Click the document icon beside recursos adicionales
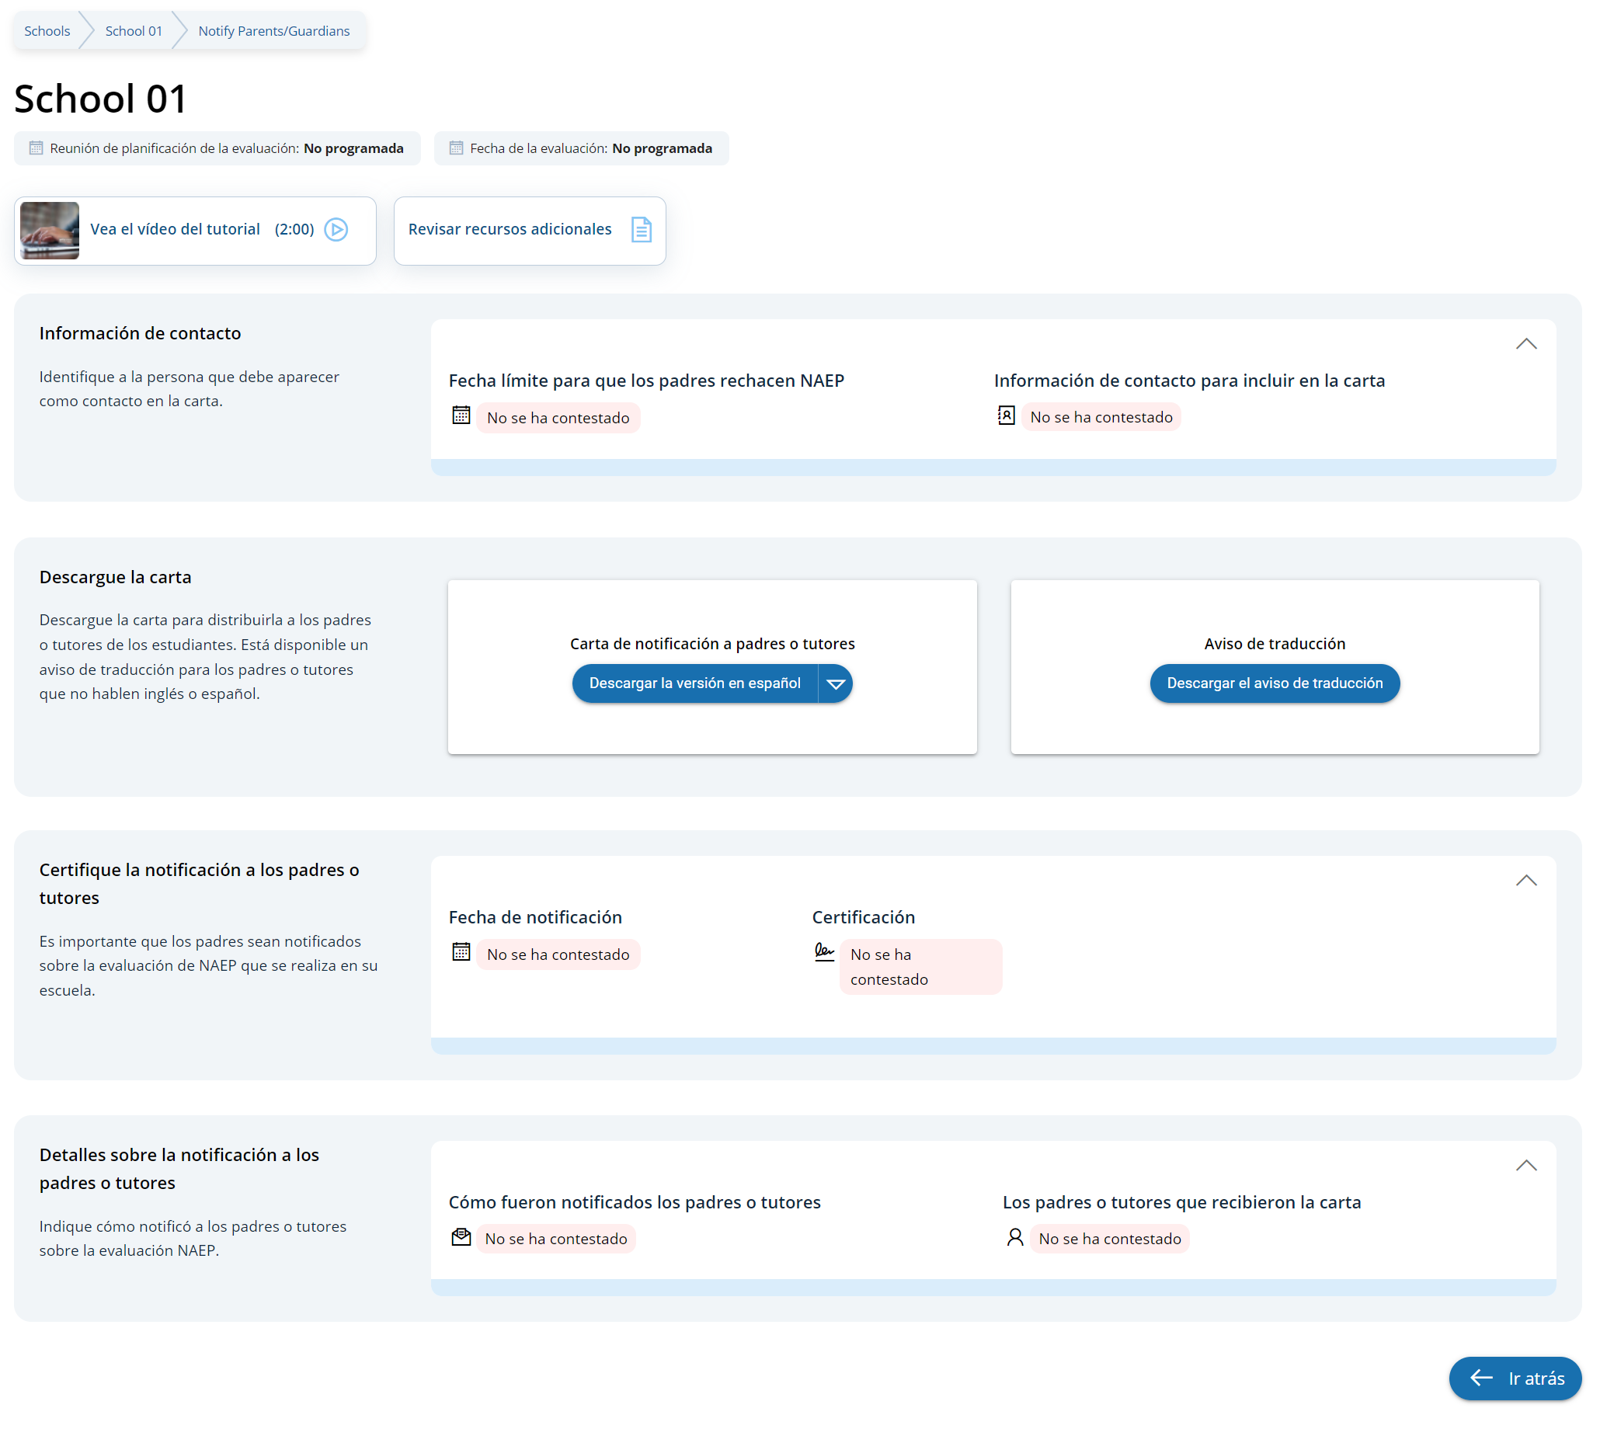 point(641,229)
